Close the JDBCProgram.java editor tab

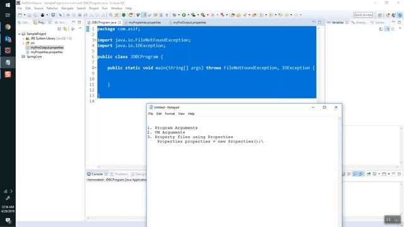pos(119,23)
